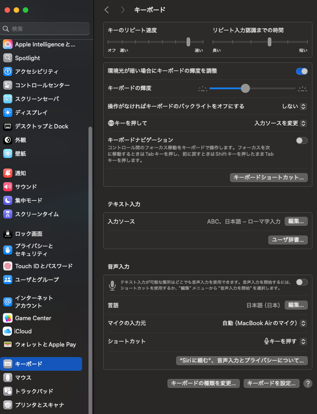
Task: Click "Siriに頼む"、音声入力とプライバシーについて… button
Action: (x=242, y=361)
